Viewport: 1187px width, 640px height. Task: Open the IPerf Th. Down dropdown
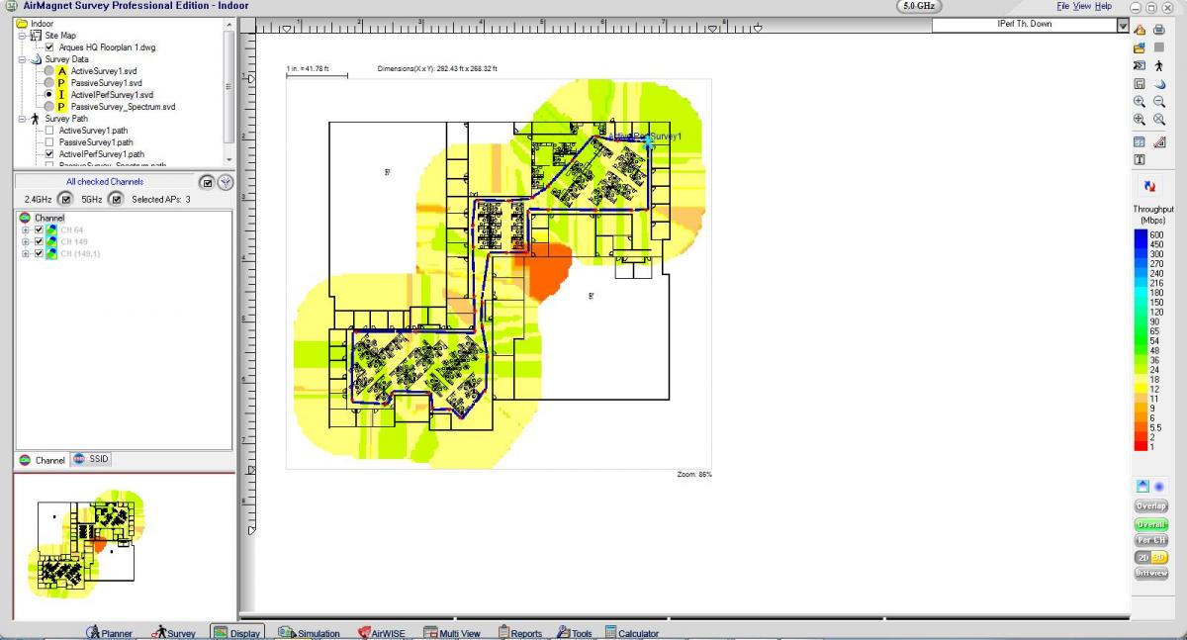[1123, 25]
